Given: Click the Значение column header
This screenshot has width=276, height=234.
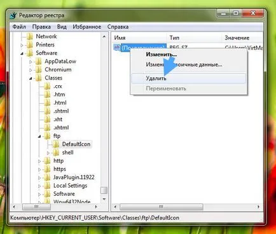Looking at the screenshot, I should coord(242,38).
